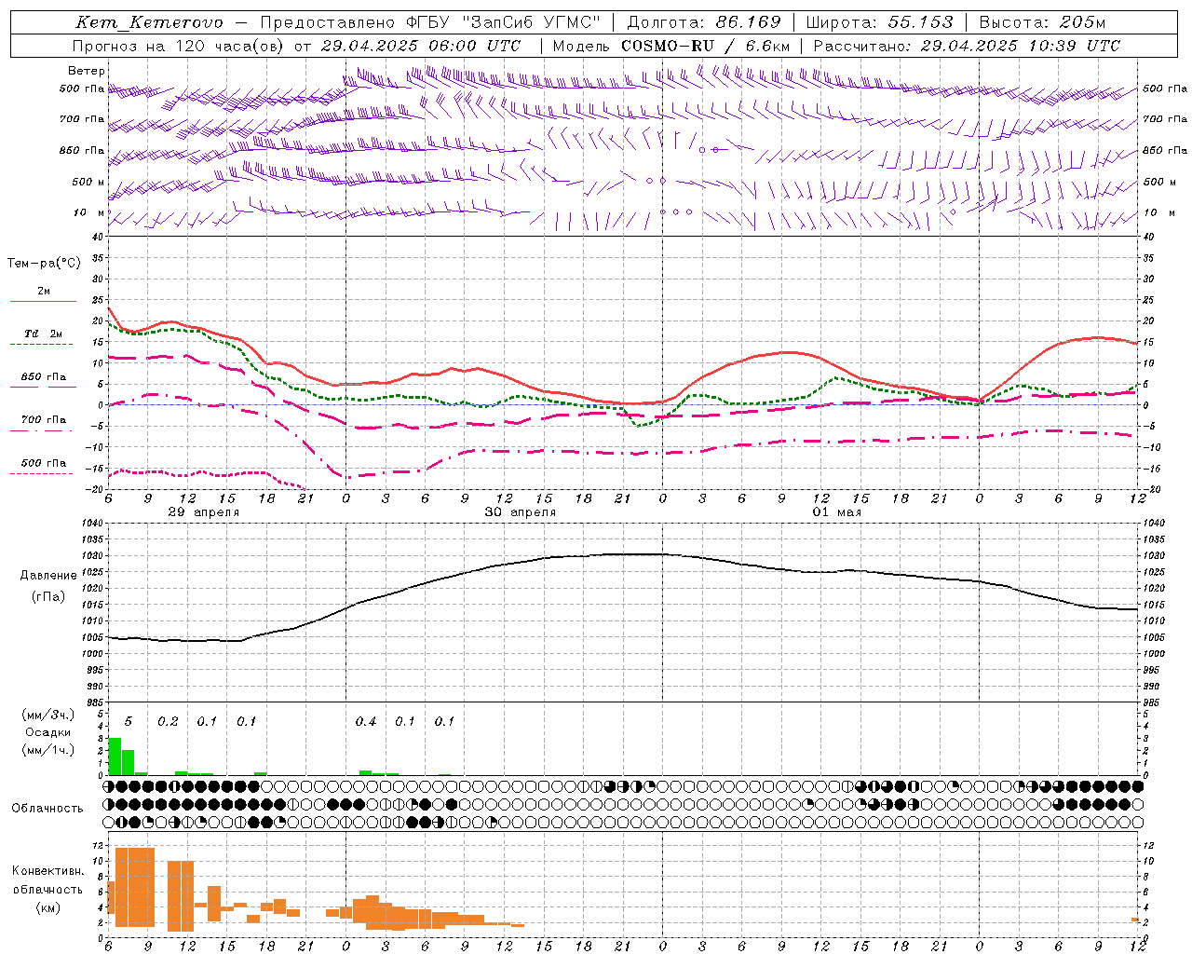Click the tallest green precipitation bar
Viewport: 1192px width, 954px height.
pos(115,756)
